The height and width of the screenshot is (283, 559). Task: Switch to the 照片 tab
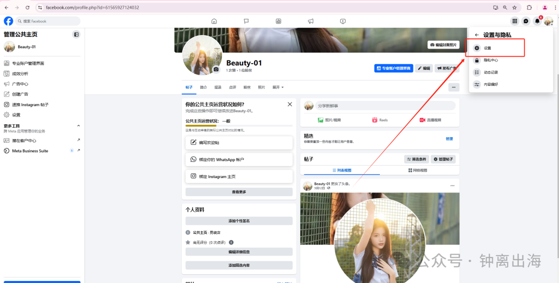[261, 87]
